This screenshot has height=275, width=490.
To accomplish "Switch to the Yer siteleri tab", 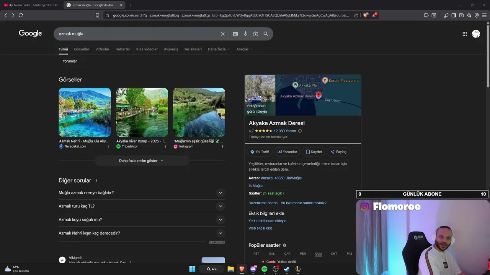I will point(193,49).
